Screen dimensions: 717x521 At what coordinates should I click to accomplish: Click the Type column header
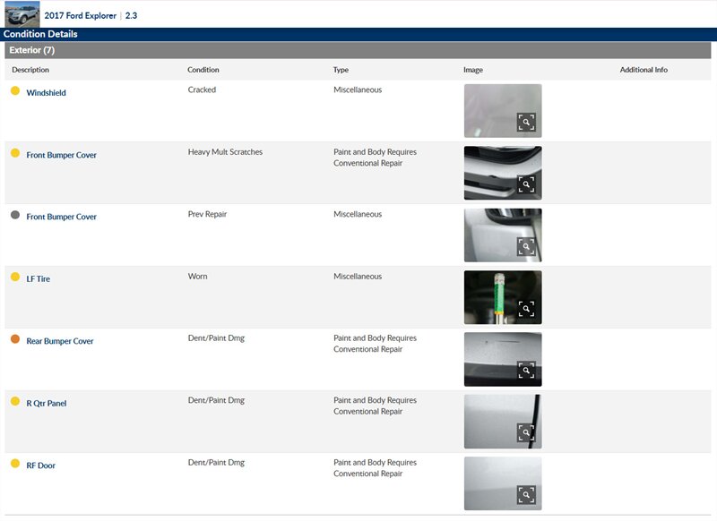[x=341, y=70]
